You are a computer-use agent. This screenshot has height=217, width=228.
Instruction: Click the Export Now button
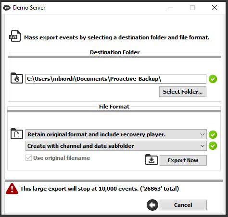183,160
